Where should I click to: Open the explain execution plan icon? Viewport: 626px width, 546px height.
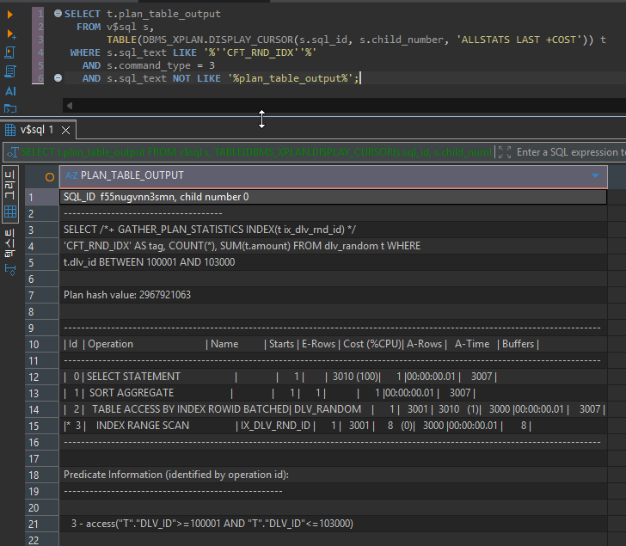coord(10,71)
